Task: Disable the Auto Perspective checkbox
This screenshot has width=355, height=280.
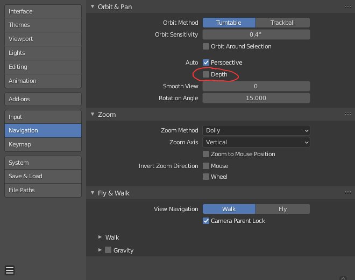Action: coord(206,62)
